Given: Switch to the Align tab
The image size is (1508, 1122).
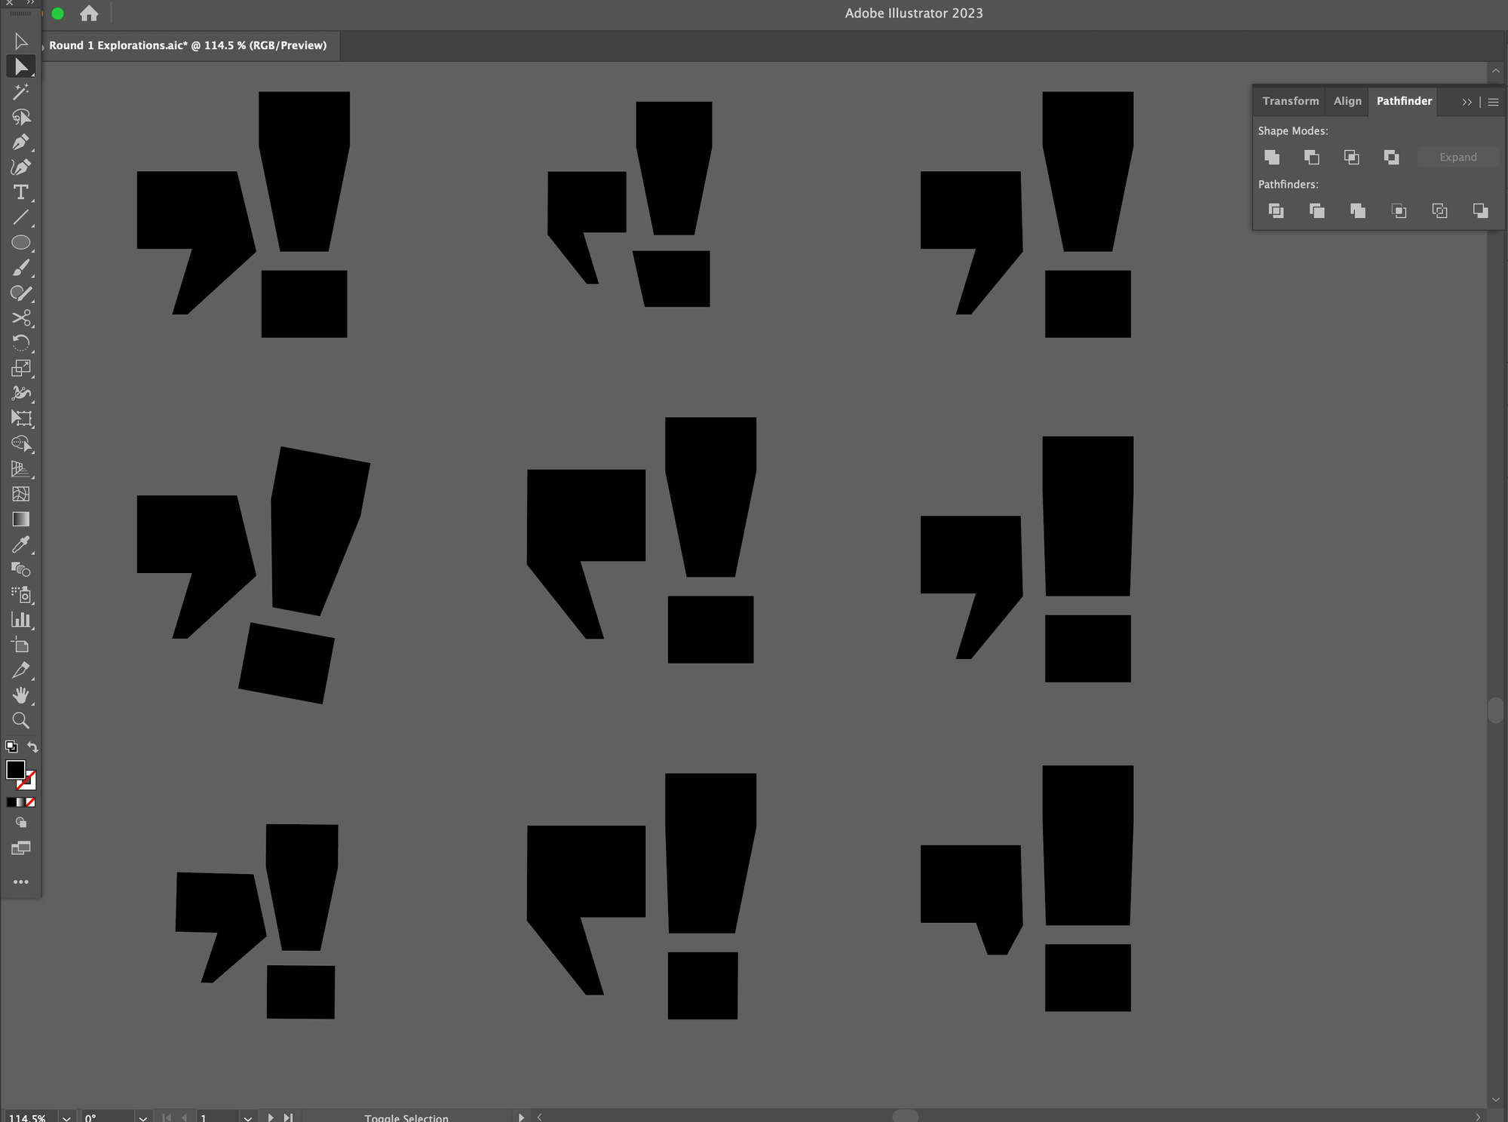Looking at the screenshot, I should point(1347,101).
